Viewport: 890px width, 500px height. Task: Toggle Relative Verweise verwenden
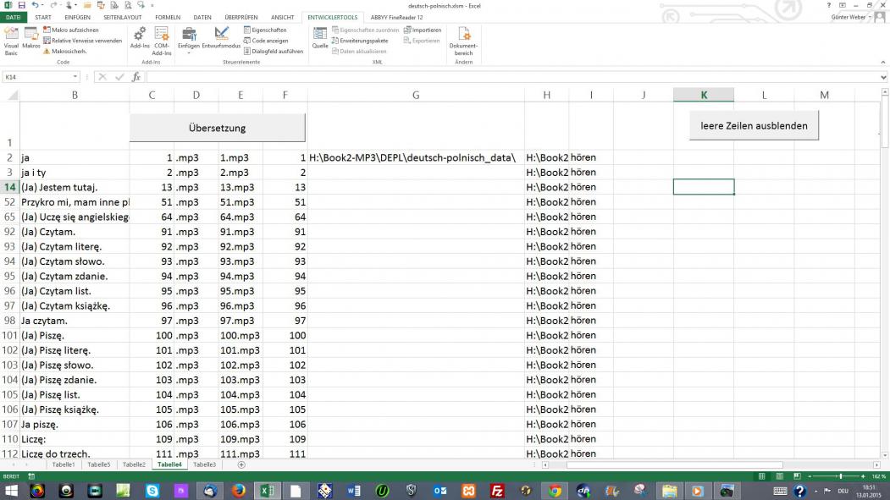point(83,41)
